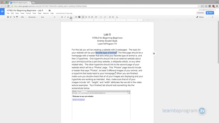Open the zoom level dropdown
Screen dimensions: 219x123
(x=23, y=17)
